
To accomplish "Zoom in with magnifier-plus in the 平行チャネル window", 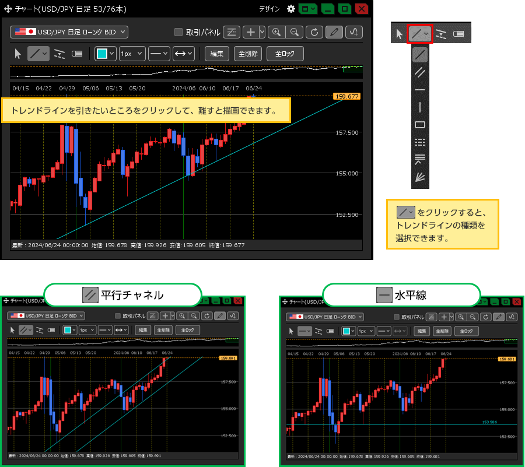I will [182, 316].
